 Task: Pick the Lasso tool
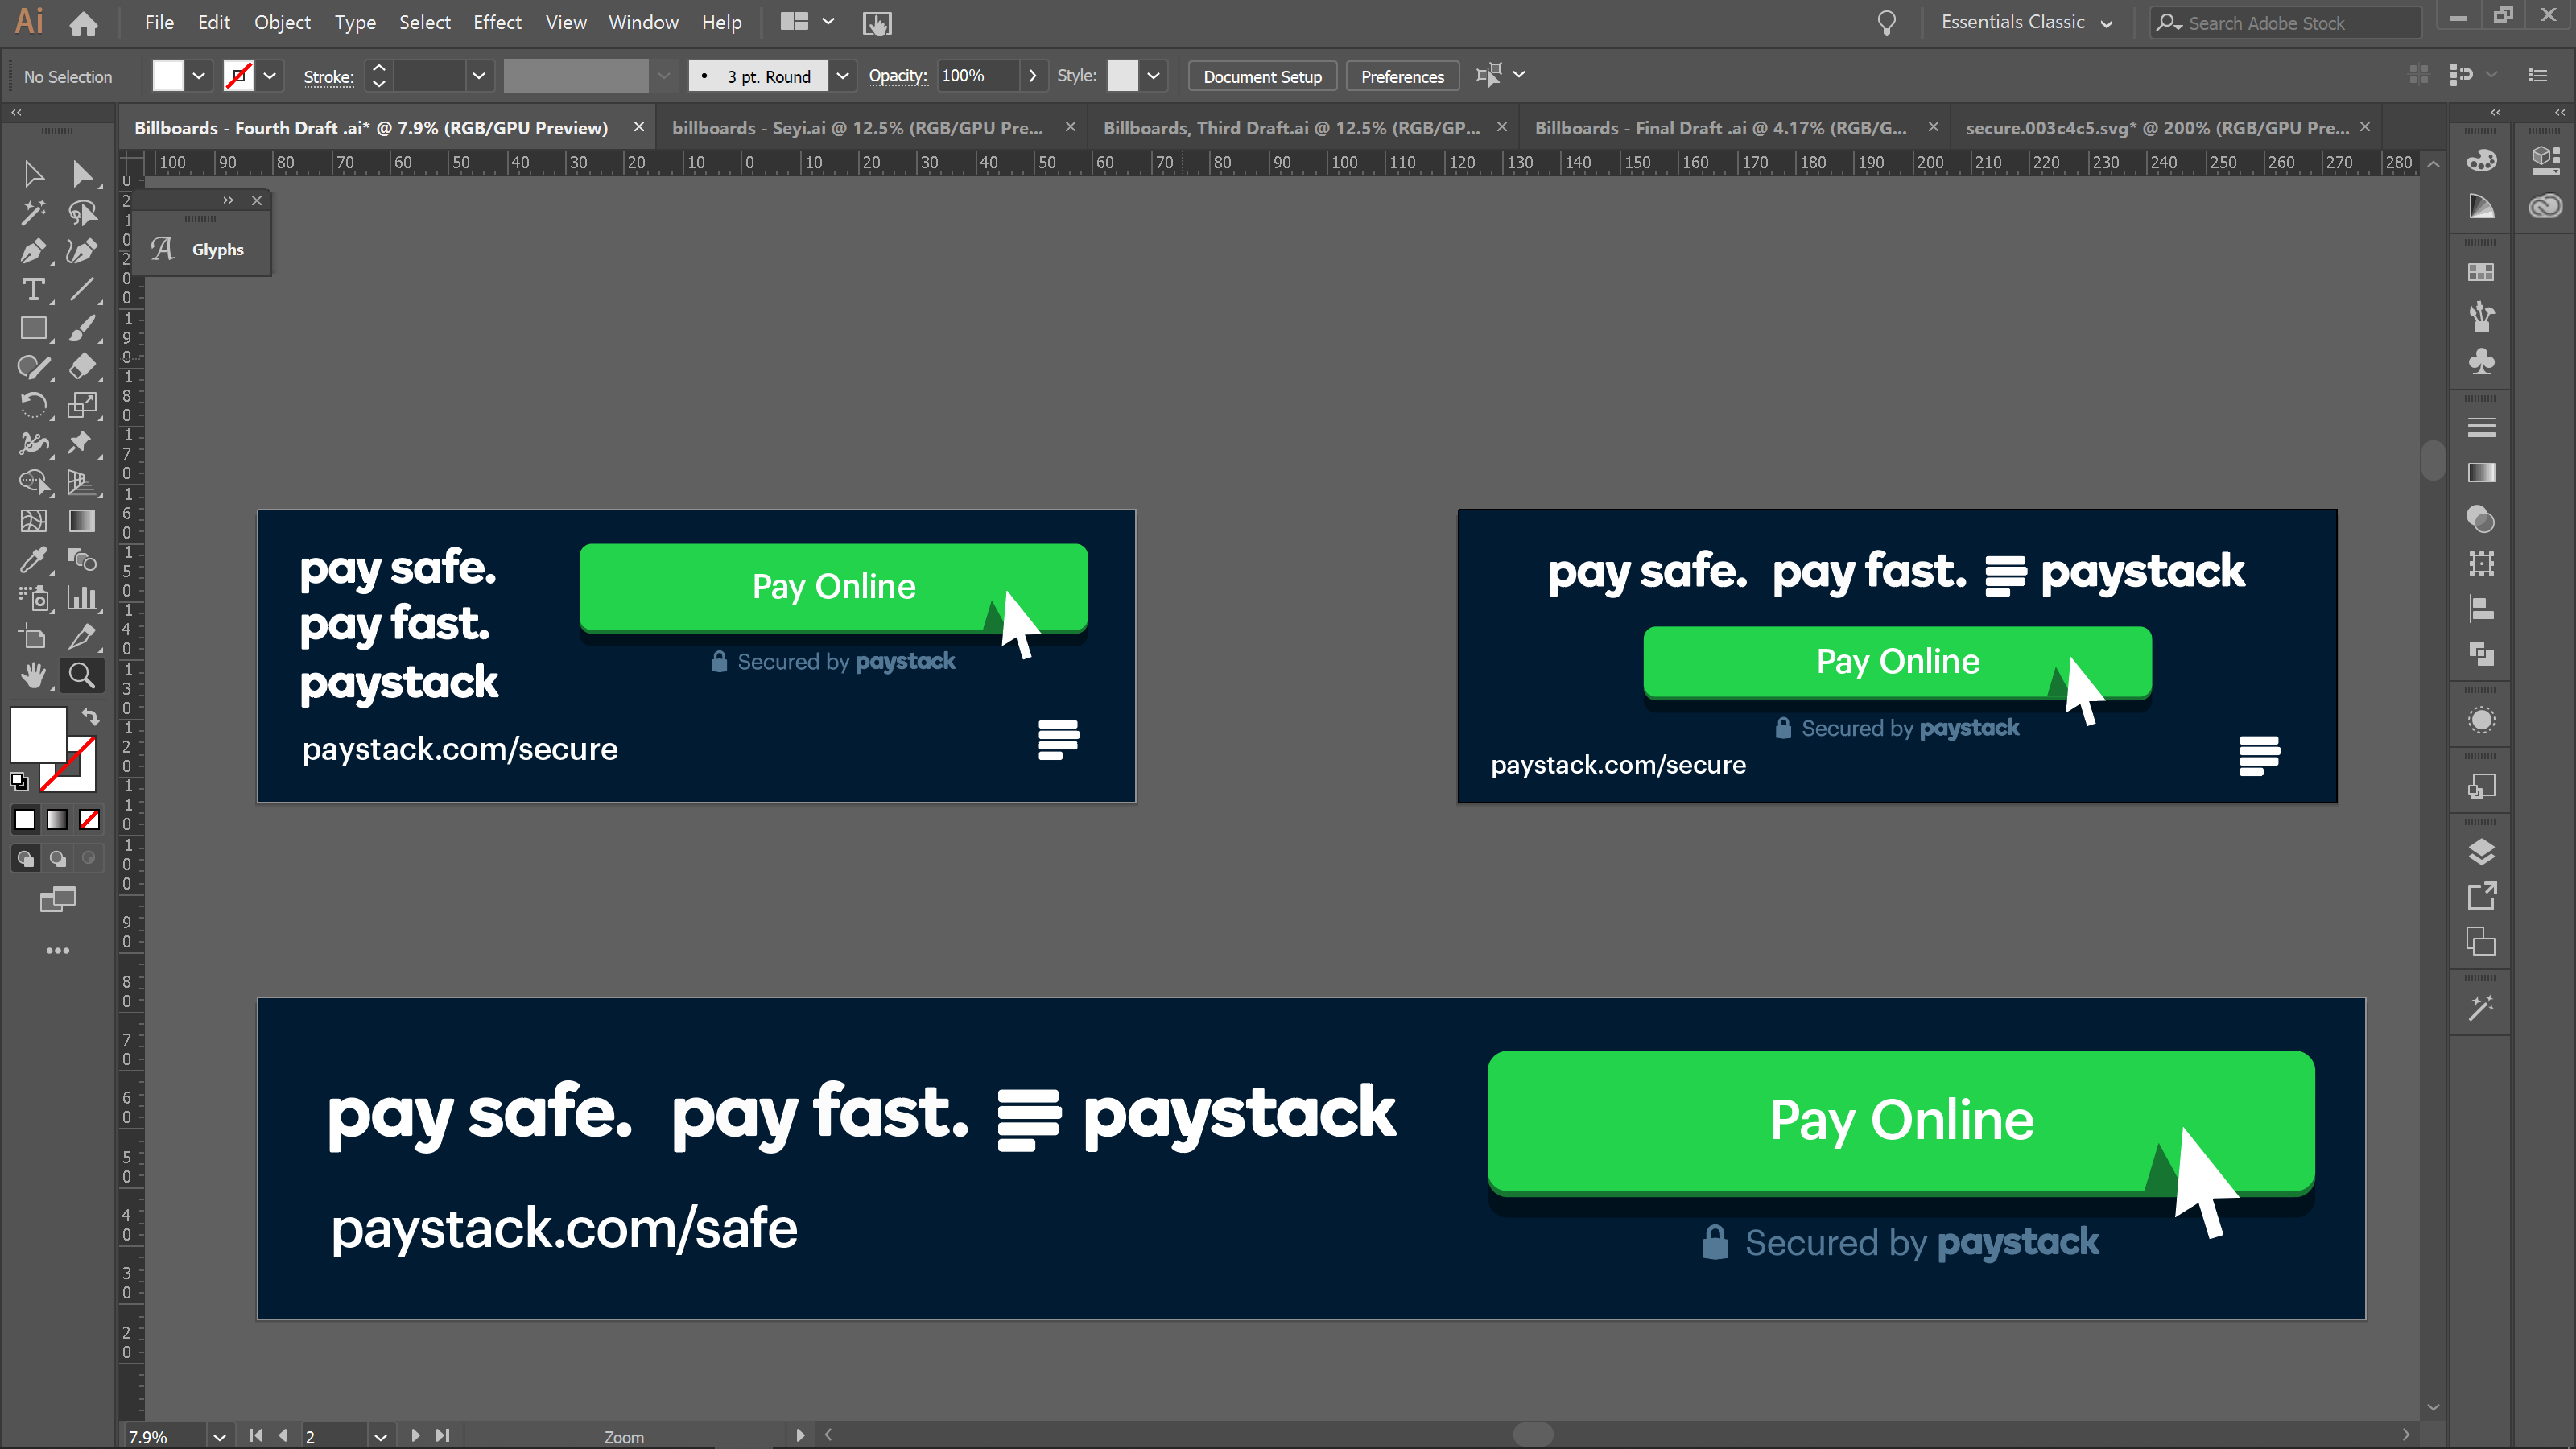tap(83, 212)
